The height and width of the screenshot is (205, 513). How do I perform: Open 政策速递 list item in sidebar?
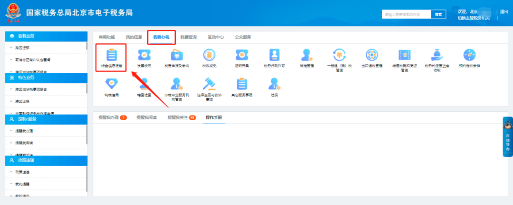pyautogui.click(x=23, y=172)
